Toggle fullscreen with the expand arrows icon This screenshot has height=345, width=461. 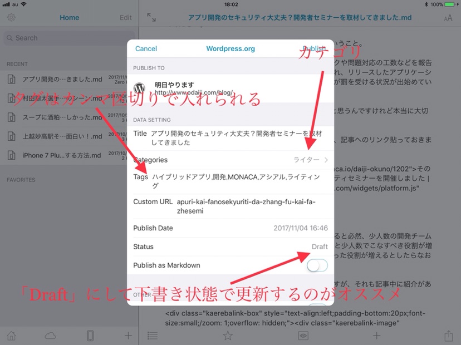pos(151,17)
